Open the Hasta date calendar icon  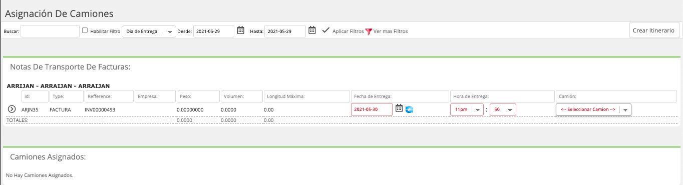pyautogui.click(x=312, y=30)
